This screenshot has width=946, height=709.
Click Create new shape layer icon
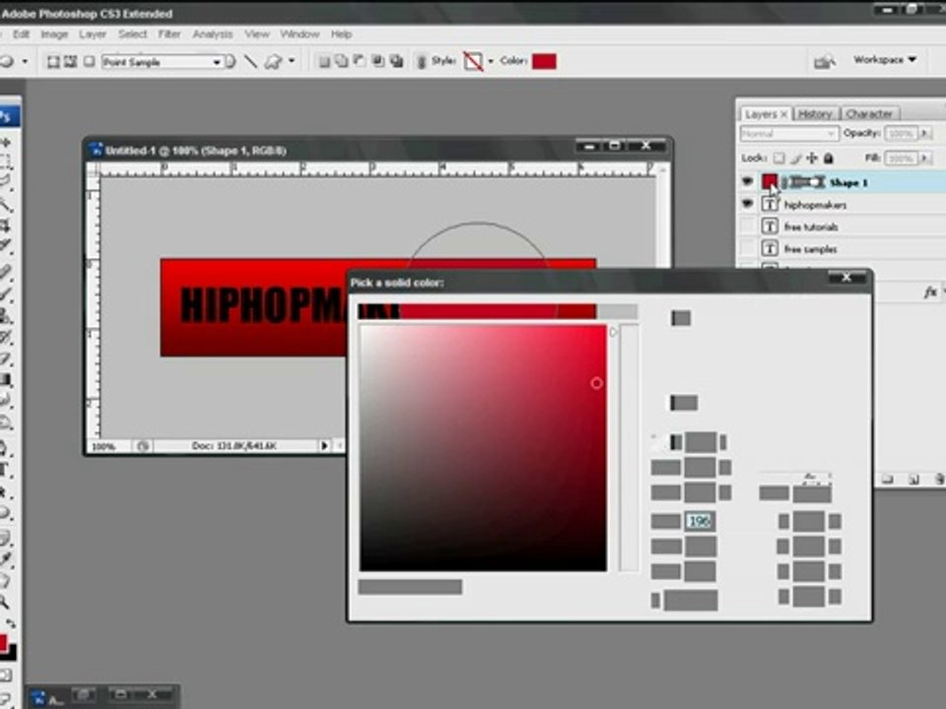pos(324,61)
